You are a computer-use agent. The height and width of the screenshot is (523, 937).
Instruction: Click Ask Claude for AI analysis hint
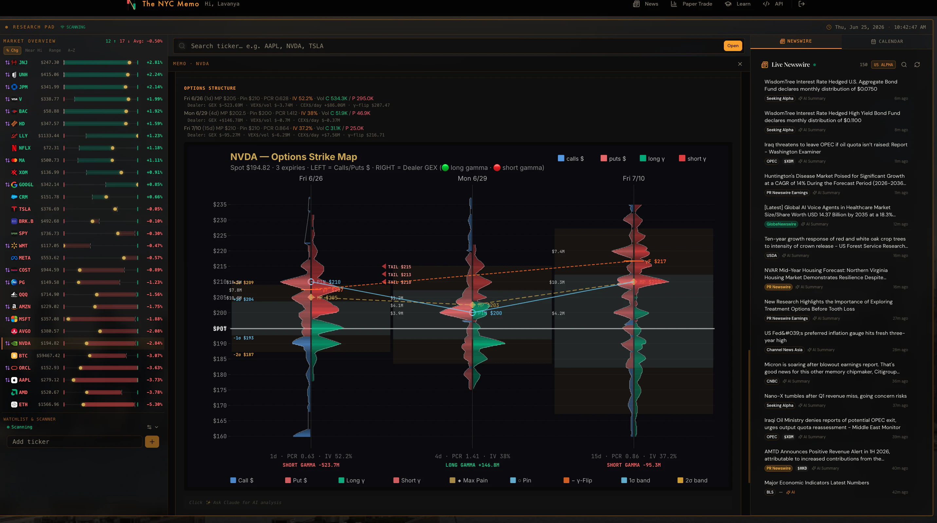coord(235,503)
